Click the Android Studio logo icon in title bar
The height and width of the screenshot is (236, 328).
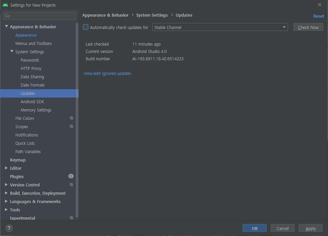(5, 5)
